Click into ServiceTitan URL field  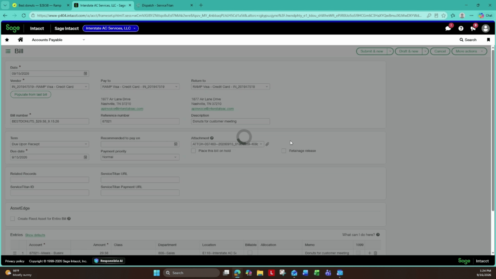(140, 180)
